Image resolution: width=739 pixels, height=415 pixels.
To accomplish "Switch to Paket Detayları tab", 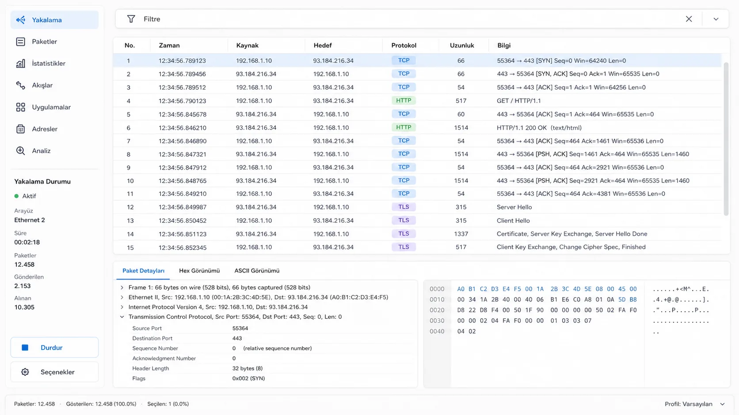I will pos(143,271).
